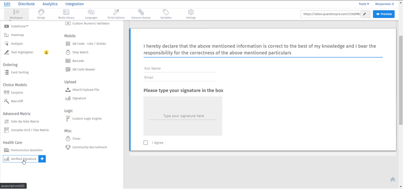This screenshot has height=189, width=403.
Task: Open Finish Options wand icon
Action: 116,14
